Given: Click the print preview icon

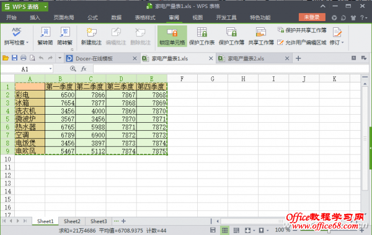Looking at the screenshot, I should [32, 58].
